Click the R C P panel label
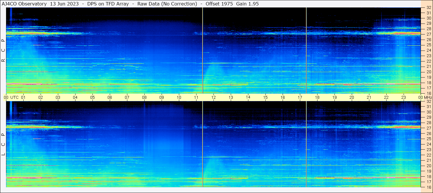Image resolution: width=433 pixels, height=193 pixels. click(x=3, y=50)
